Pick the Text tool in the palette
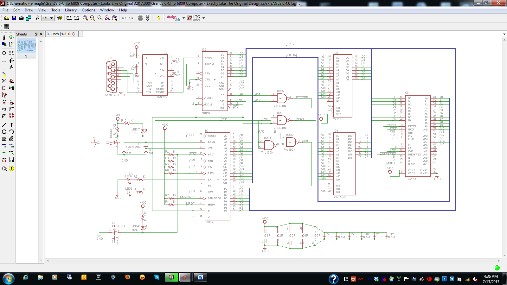The height and width of the screenshot is (285, 507). tap(11, 125)
